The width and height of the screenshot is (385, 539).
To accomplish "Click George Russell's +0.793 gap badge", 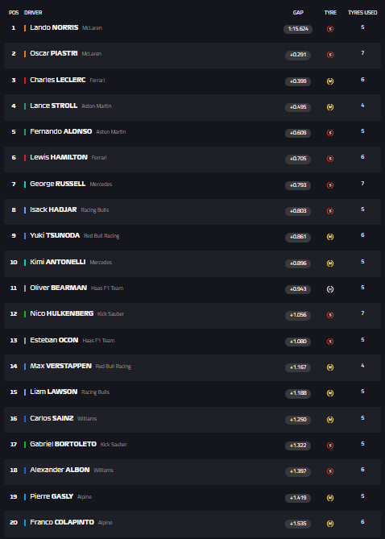I will 298,185.
